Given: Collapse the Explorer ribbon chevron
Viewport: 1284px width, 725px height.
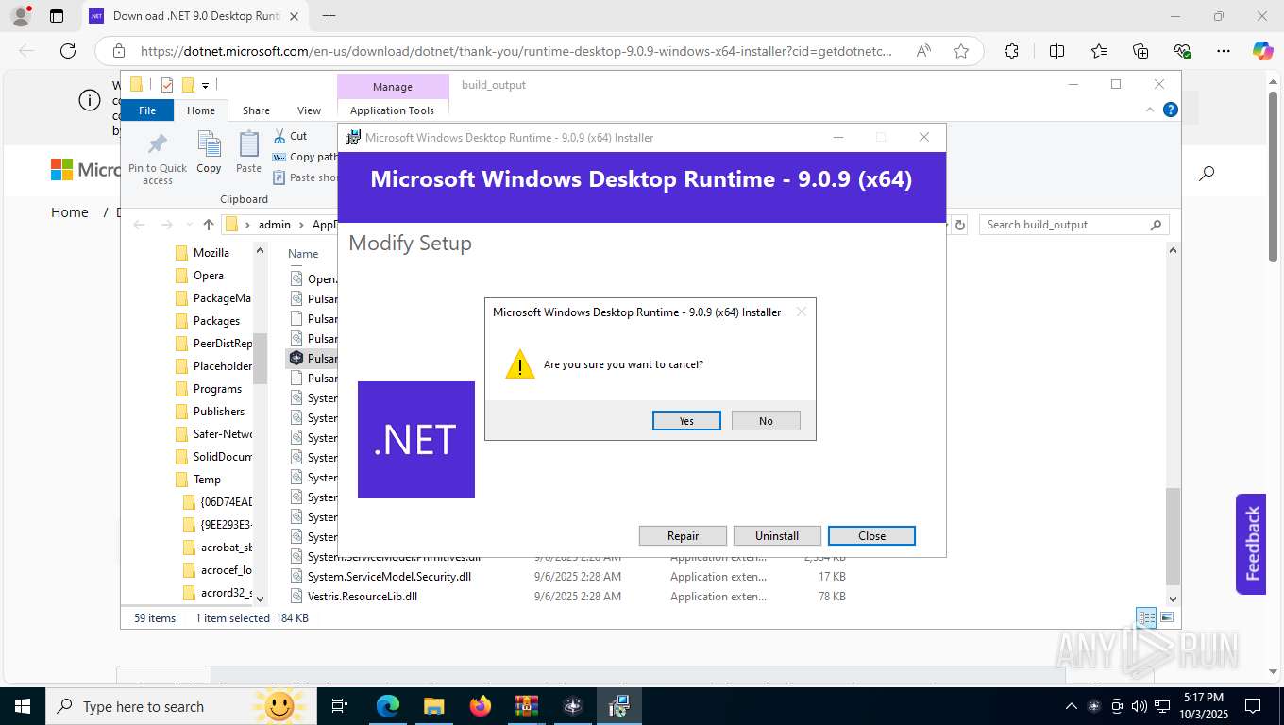Looking at the screenshot, I should click(x=1150, y=110).
